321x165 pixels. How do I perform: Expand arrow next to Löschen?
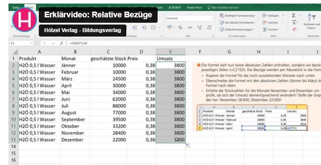282,22
